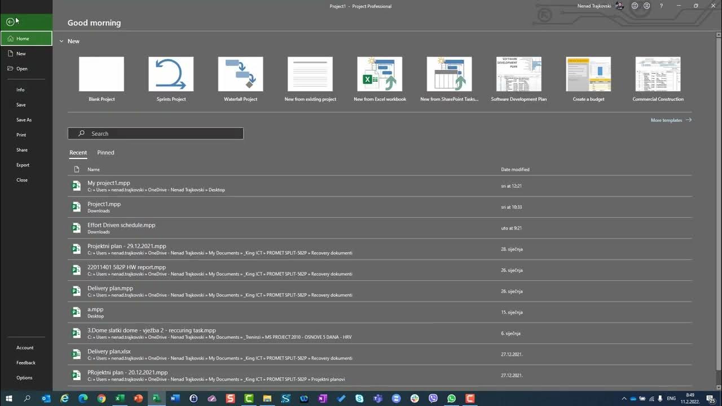The width and height of the screenshot is (722, 406).
Task: Open the Software Development Plan template
Action: pos(519,79)
